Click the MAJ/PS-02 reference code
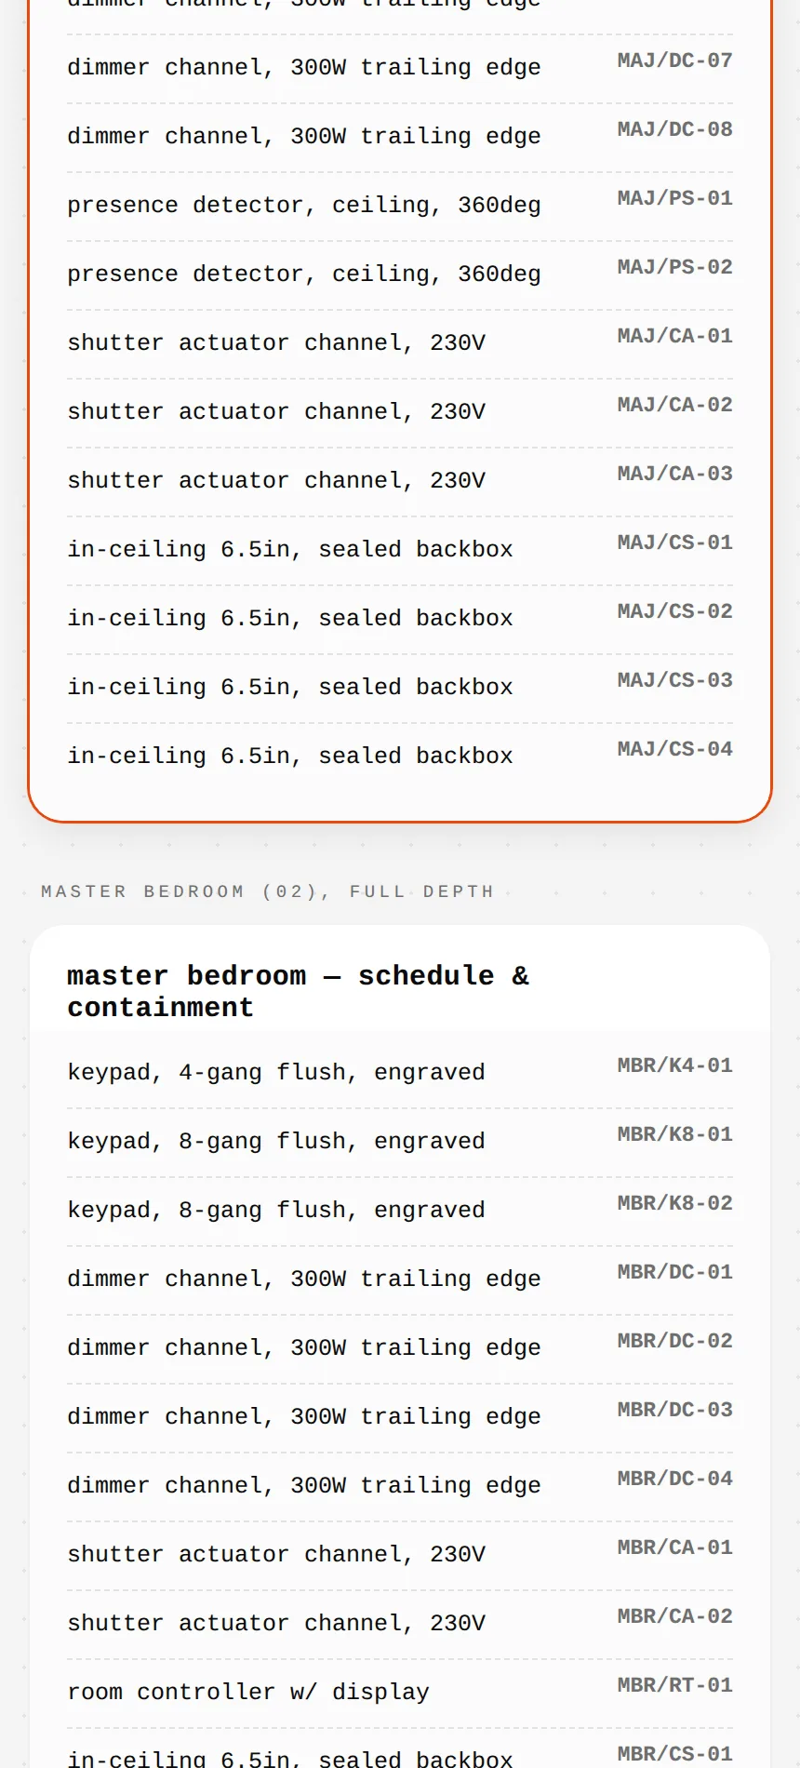 (674, 267)
